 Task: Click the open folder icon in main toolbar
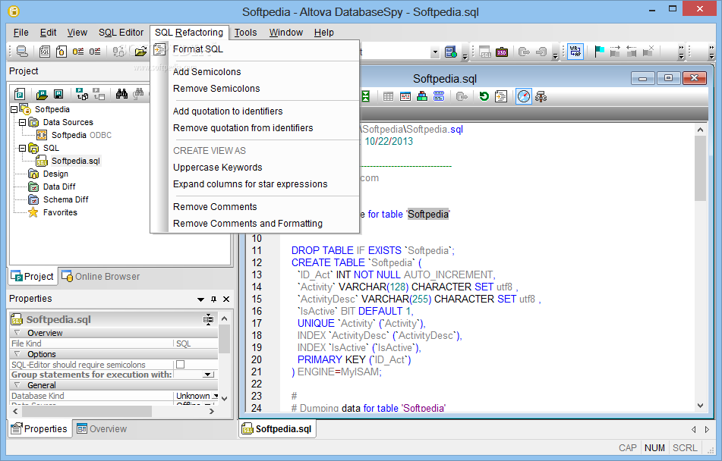140,52
